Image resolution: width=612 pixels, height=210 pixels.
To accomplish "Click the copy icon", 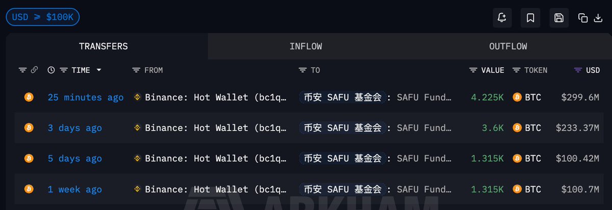I will click(x=583, y=18).
